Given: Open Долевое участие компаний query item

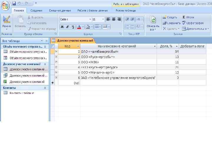Looking at the screenshot, I should (x=25, y=76).
